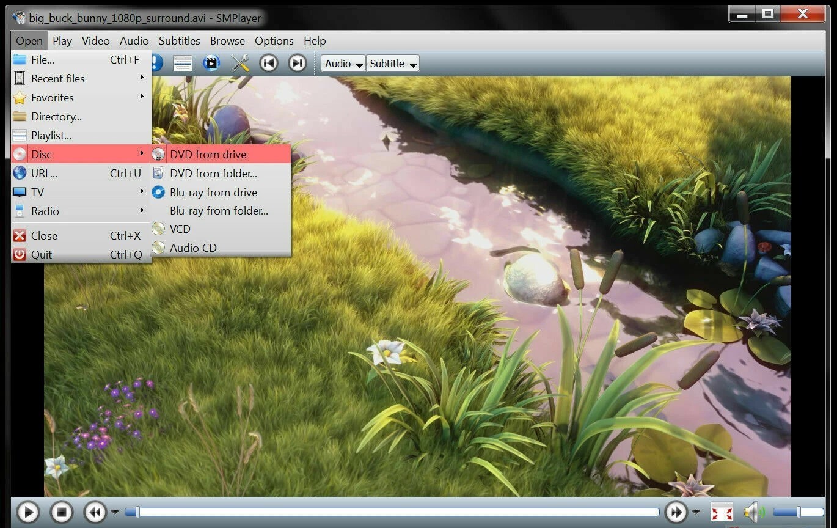Click the volume slider

point(798,512)
